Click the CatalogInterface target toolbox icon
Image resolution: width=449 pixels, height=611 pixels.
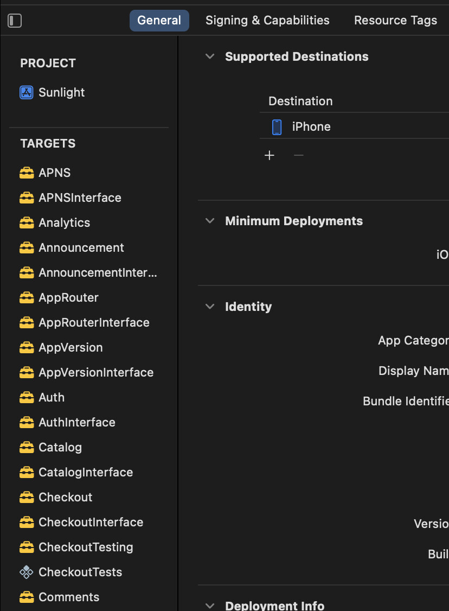point(27,472)
